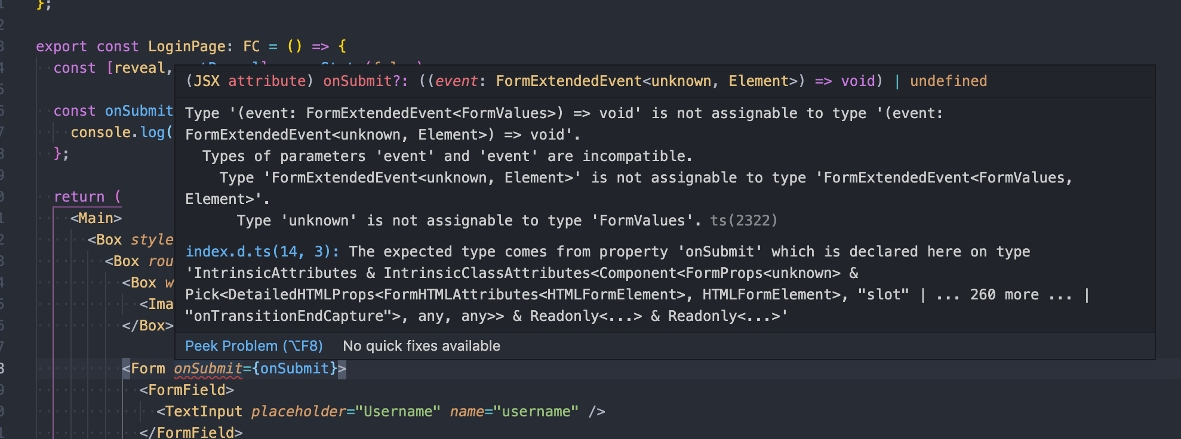Place cursor on the LoginPage export declaration
The height and width of the screenshot is (439, 1181).
pyautogui.click(x=189, y=46)
